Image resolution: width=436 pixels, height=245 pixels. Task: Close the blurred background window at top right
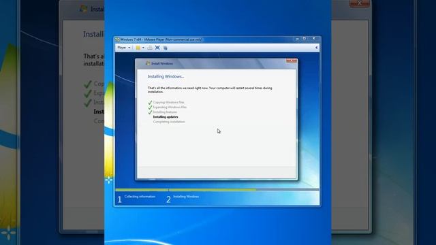pyautogui.click(x=360, y=3)
